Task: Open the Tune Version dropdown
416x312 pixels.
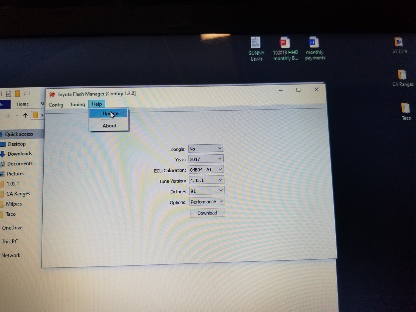Action: click(207, 180)
